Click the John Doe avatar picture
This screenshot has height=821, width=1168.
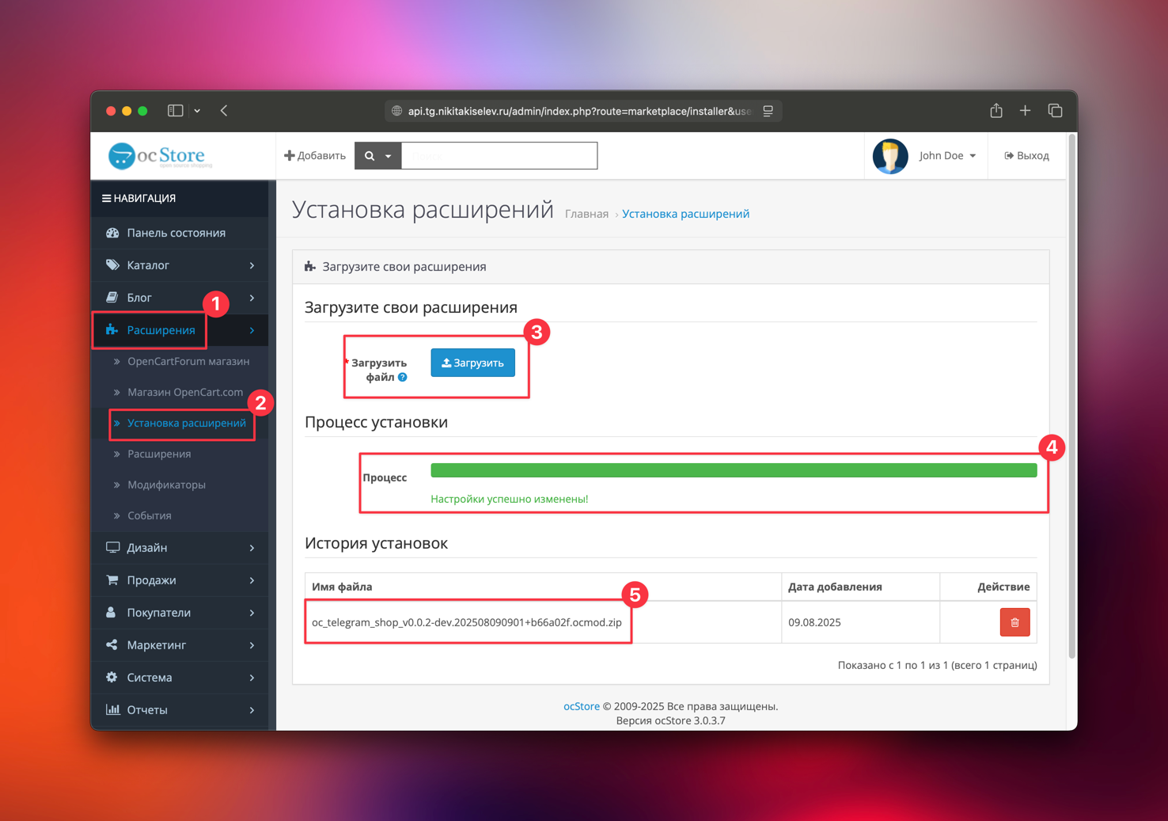[889, 156]
